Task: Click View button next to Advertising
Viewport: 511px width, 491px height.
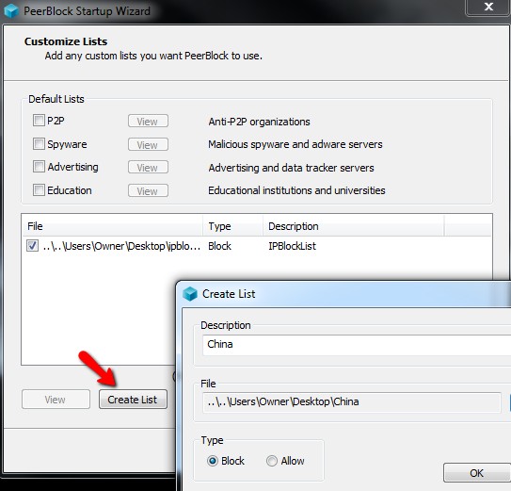Action: pyautogui.click(x=148, y=167)
